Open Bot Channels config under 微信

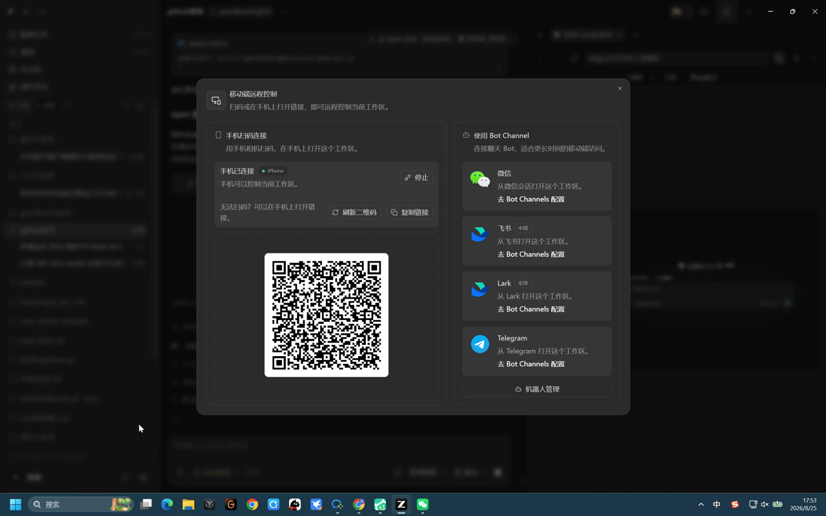(x=531, y=199)
